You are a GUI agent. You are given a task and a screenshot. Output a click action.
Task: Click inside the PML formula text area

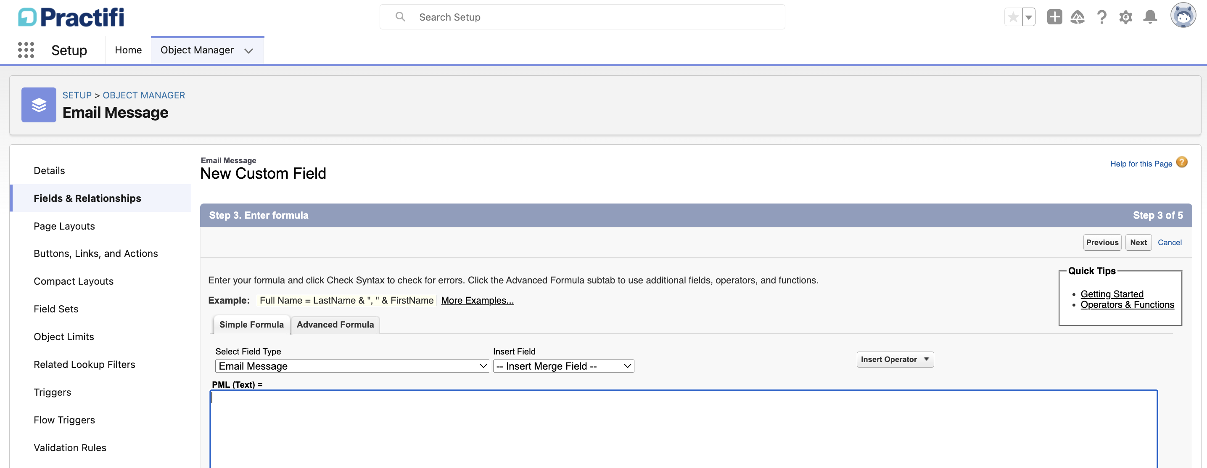683,428
